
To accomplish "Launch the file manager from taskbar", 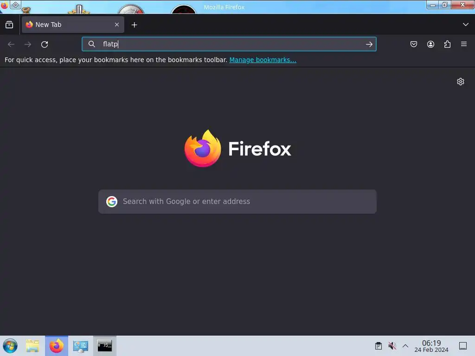I will click(x=33, y=346).
